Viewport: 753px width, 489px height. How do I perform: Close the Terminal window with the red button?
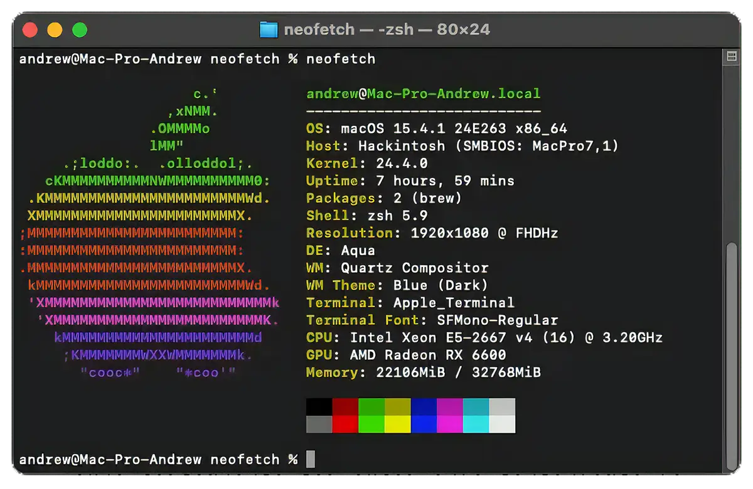(29, 29)
